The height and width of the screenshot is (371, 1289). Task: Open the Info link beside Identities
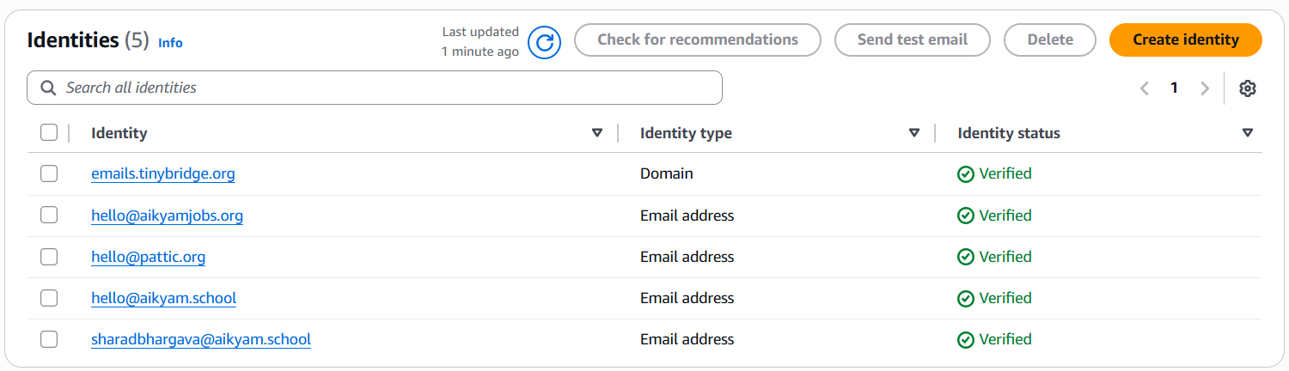(x=170, y=42)
